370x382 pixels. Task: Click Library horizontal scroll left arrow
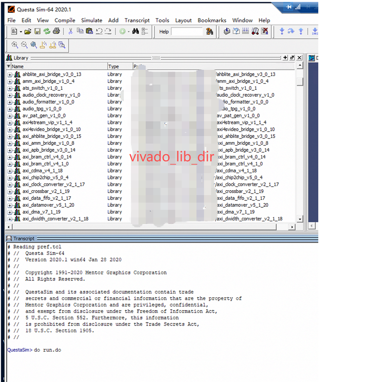point(9,227)
